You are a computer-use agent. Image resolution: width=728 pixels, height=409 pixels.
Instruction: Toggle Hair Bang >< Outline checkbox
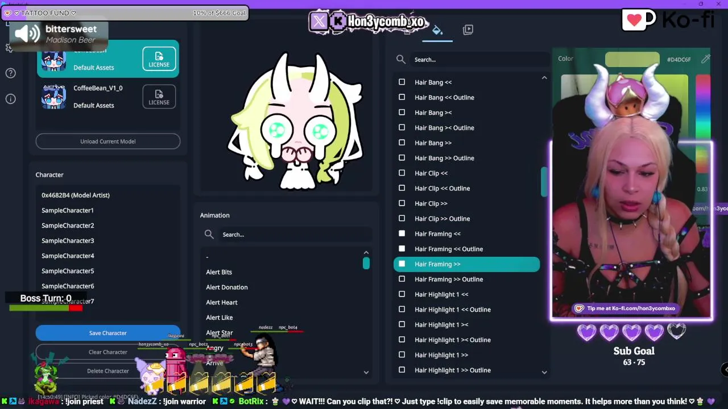click(x=402, y=128)
